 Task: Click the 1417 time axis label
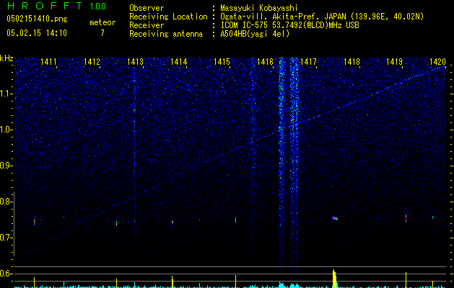[308, 61]
